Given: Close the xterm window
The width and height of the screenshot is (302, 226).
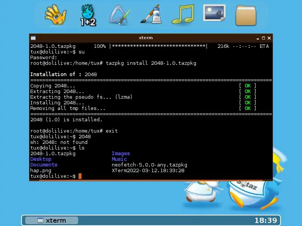Looking at the screenshot, I should coord(269,38).
